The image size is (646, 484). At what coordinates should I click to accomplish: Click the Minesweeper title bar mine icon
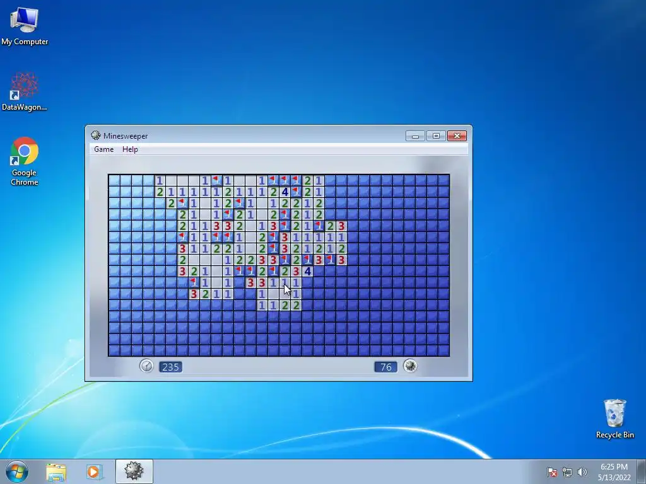click(96, 135)
